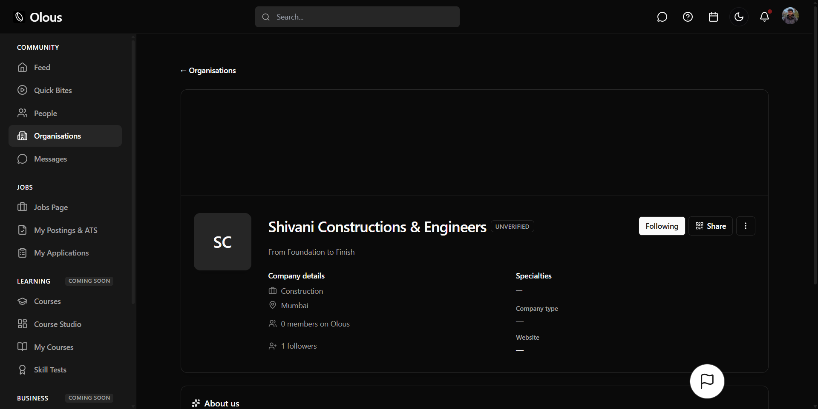Click 0 members on Olous

coord(315,324)
